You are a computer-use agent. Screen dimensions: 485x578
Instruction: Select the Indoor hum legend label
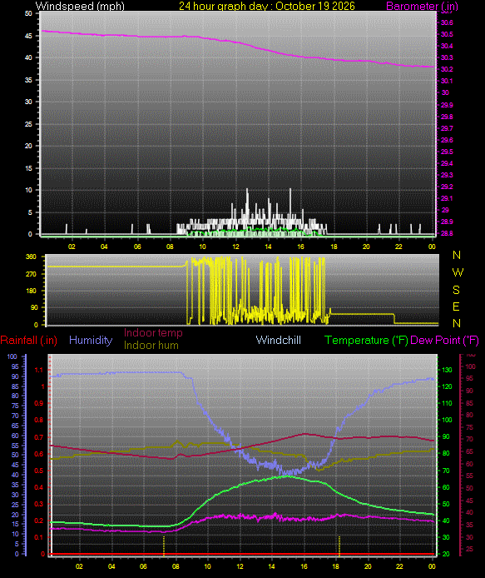click(151, 346)
